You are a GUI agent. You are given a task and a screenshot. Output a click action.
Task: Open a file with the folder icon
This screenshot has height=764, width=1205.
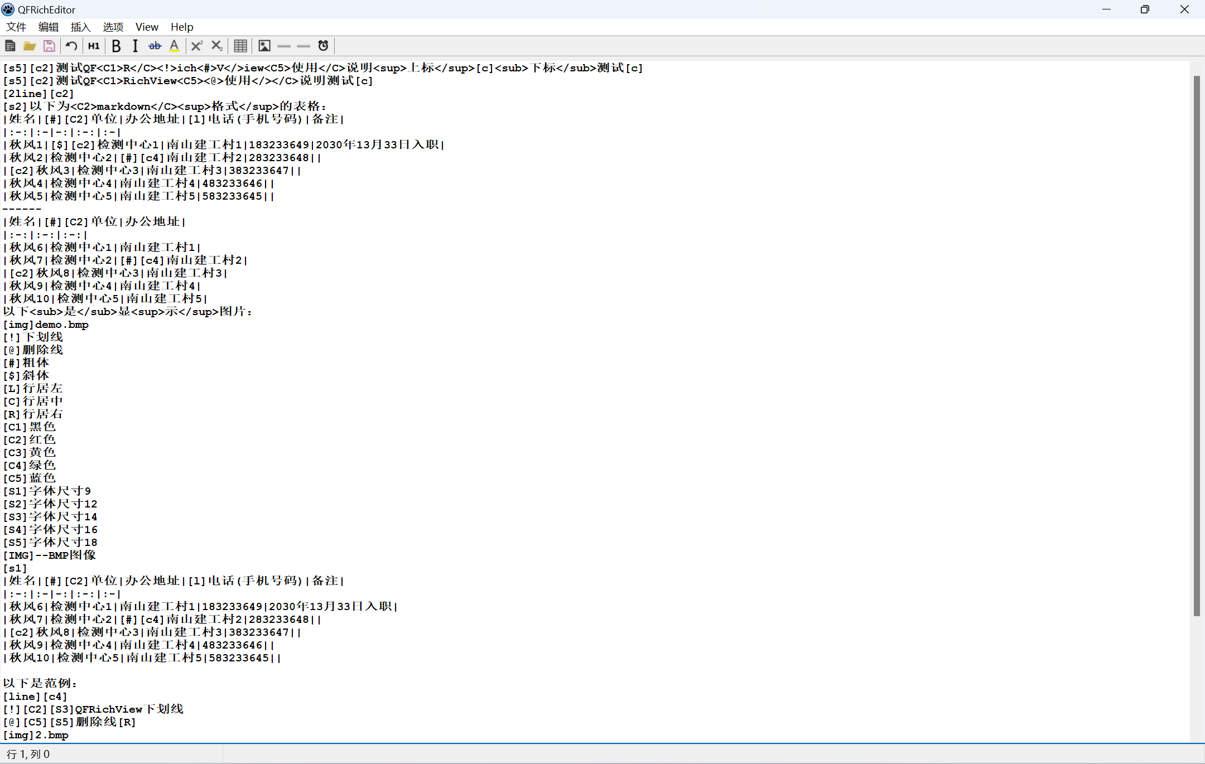tap(30, 46)
